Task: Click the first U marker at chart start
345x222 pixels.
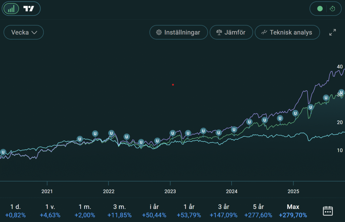Action: [x=3, y=152]
